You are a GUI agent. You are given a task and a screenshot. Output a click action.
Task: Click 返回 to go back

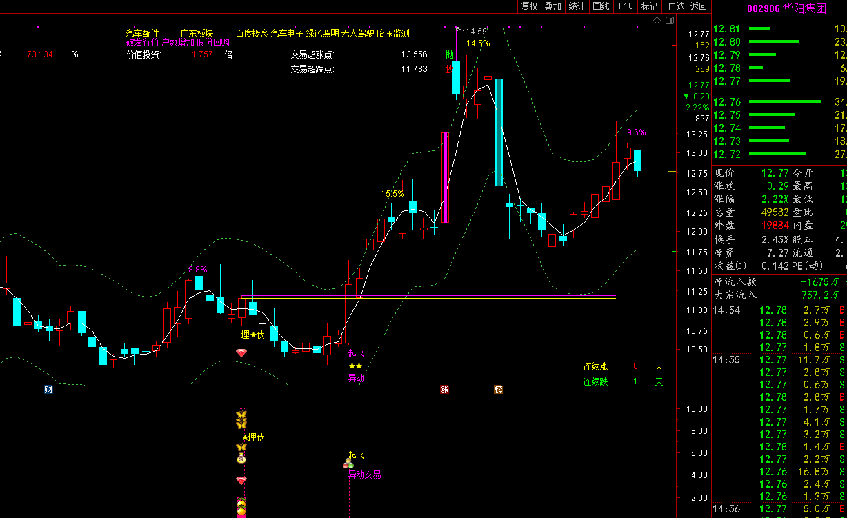click(x=699, y=7)
